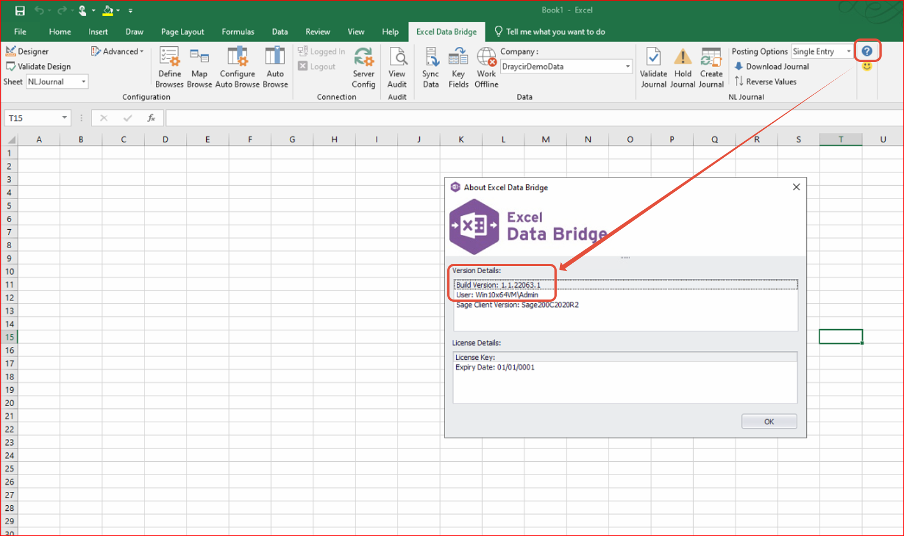Select row 15 header
Image resolution: width=904 pixels, height=536 pixels.
pos(9,337)
